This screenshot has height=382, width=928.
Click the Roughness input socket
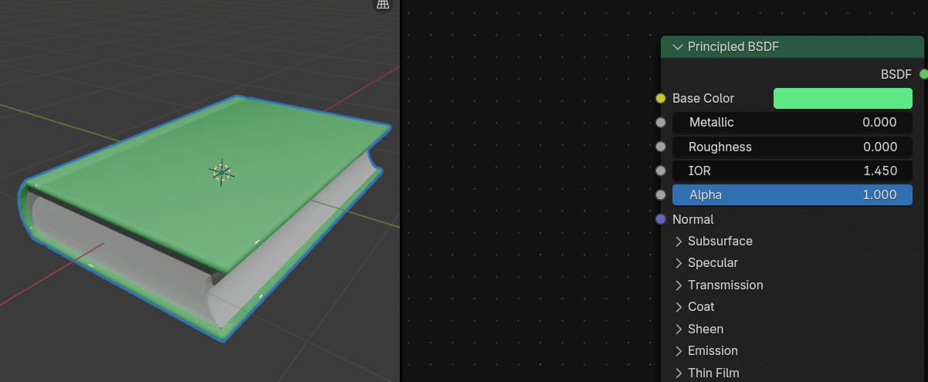pos(661,147)
